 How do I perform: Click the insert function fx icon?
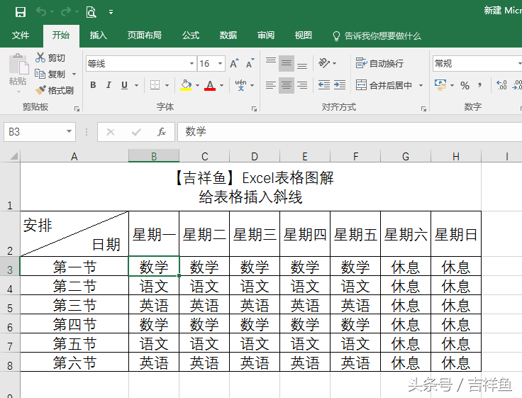(x=162, y=132)
